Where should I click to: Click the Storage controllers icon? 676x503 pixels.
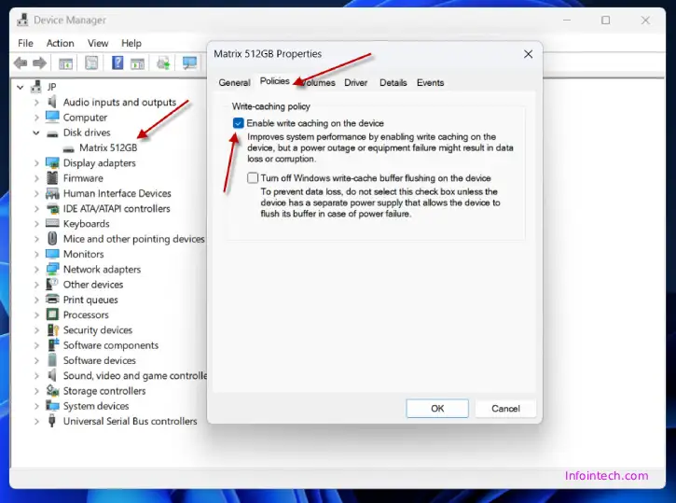(x=52, y=390)
